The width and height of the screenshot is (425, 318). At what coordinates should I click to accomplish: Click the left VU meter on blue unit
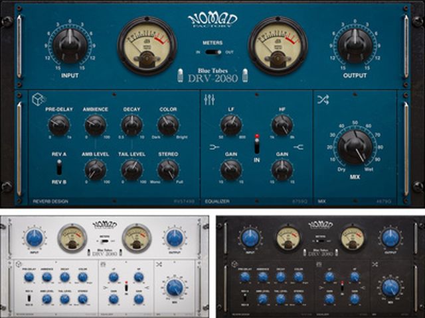(x=147, y=46)
